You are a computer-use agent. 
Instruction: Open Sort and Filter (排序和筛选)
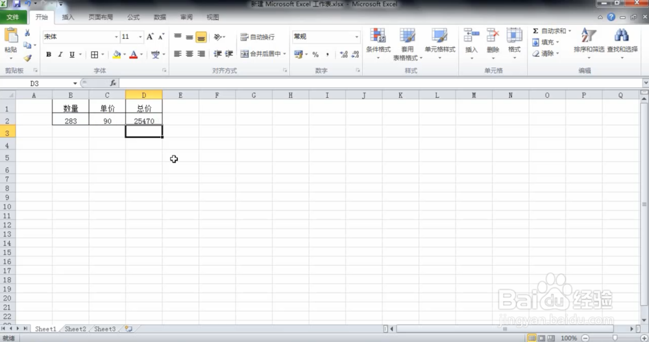[589, 43]
